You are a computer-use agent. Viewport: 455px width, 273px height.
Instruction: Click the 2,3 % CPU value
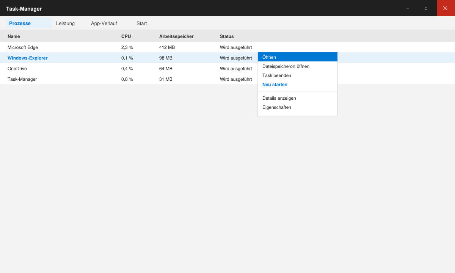pyautogui.click(x=127, y=47)
